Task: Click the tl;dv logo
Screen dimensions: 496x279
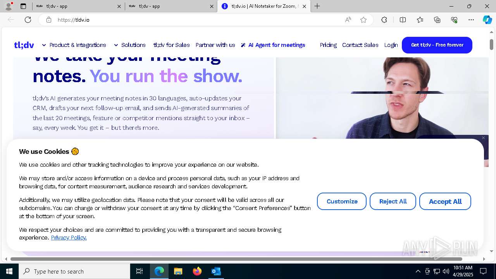Action: click(24, 45)
